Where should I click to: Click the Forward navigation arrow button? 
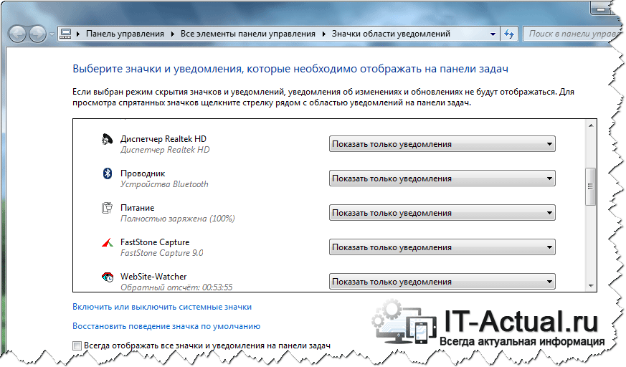point(37,34)
